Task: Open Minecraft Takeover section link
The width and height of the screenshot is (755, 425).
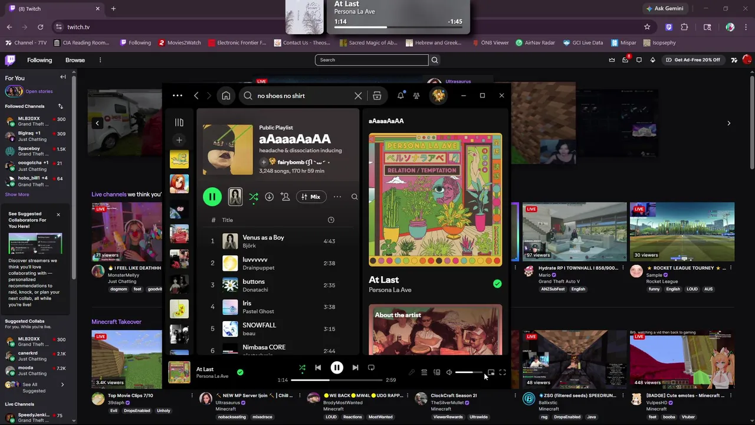Action: point(116,322)
